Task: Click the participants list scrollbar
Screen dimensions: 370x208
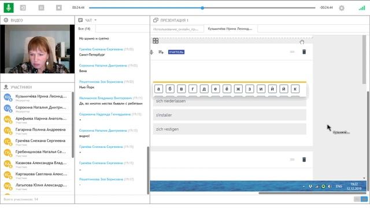Action: 73,125
